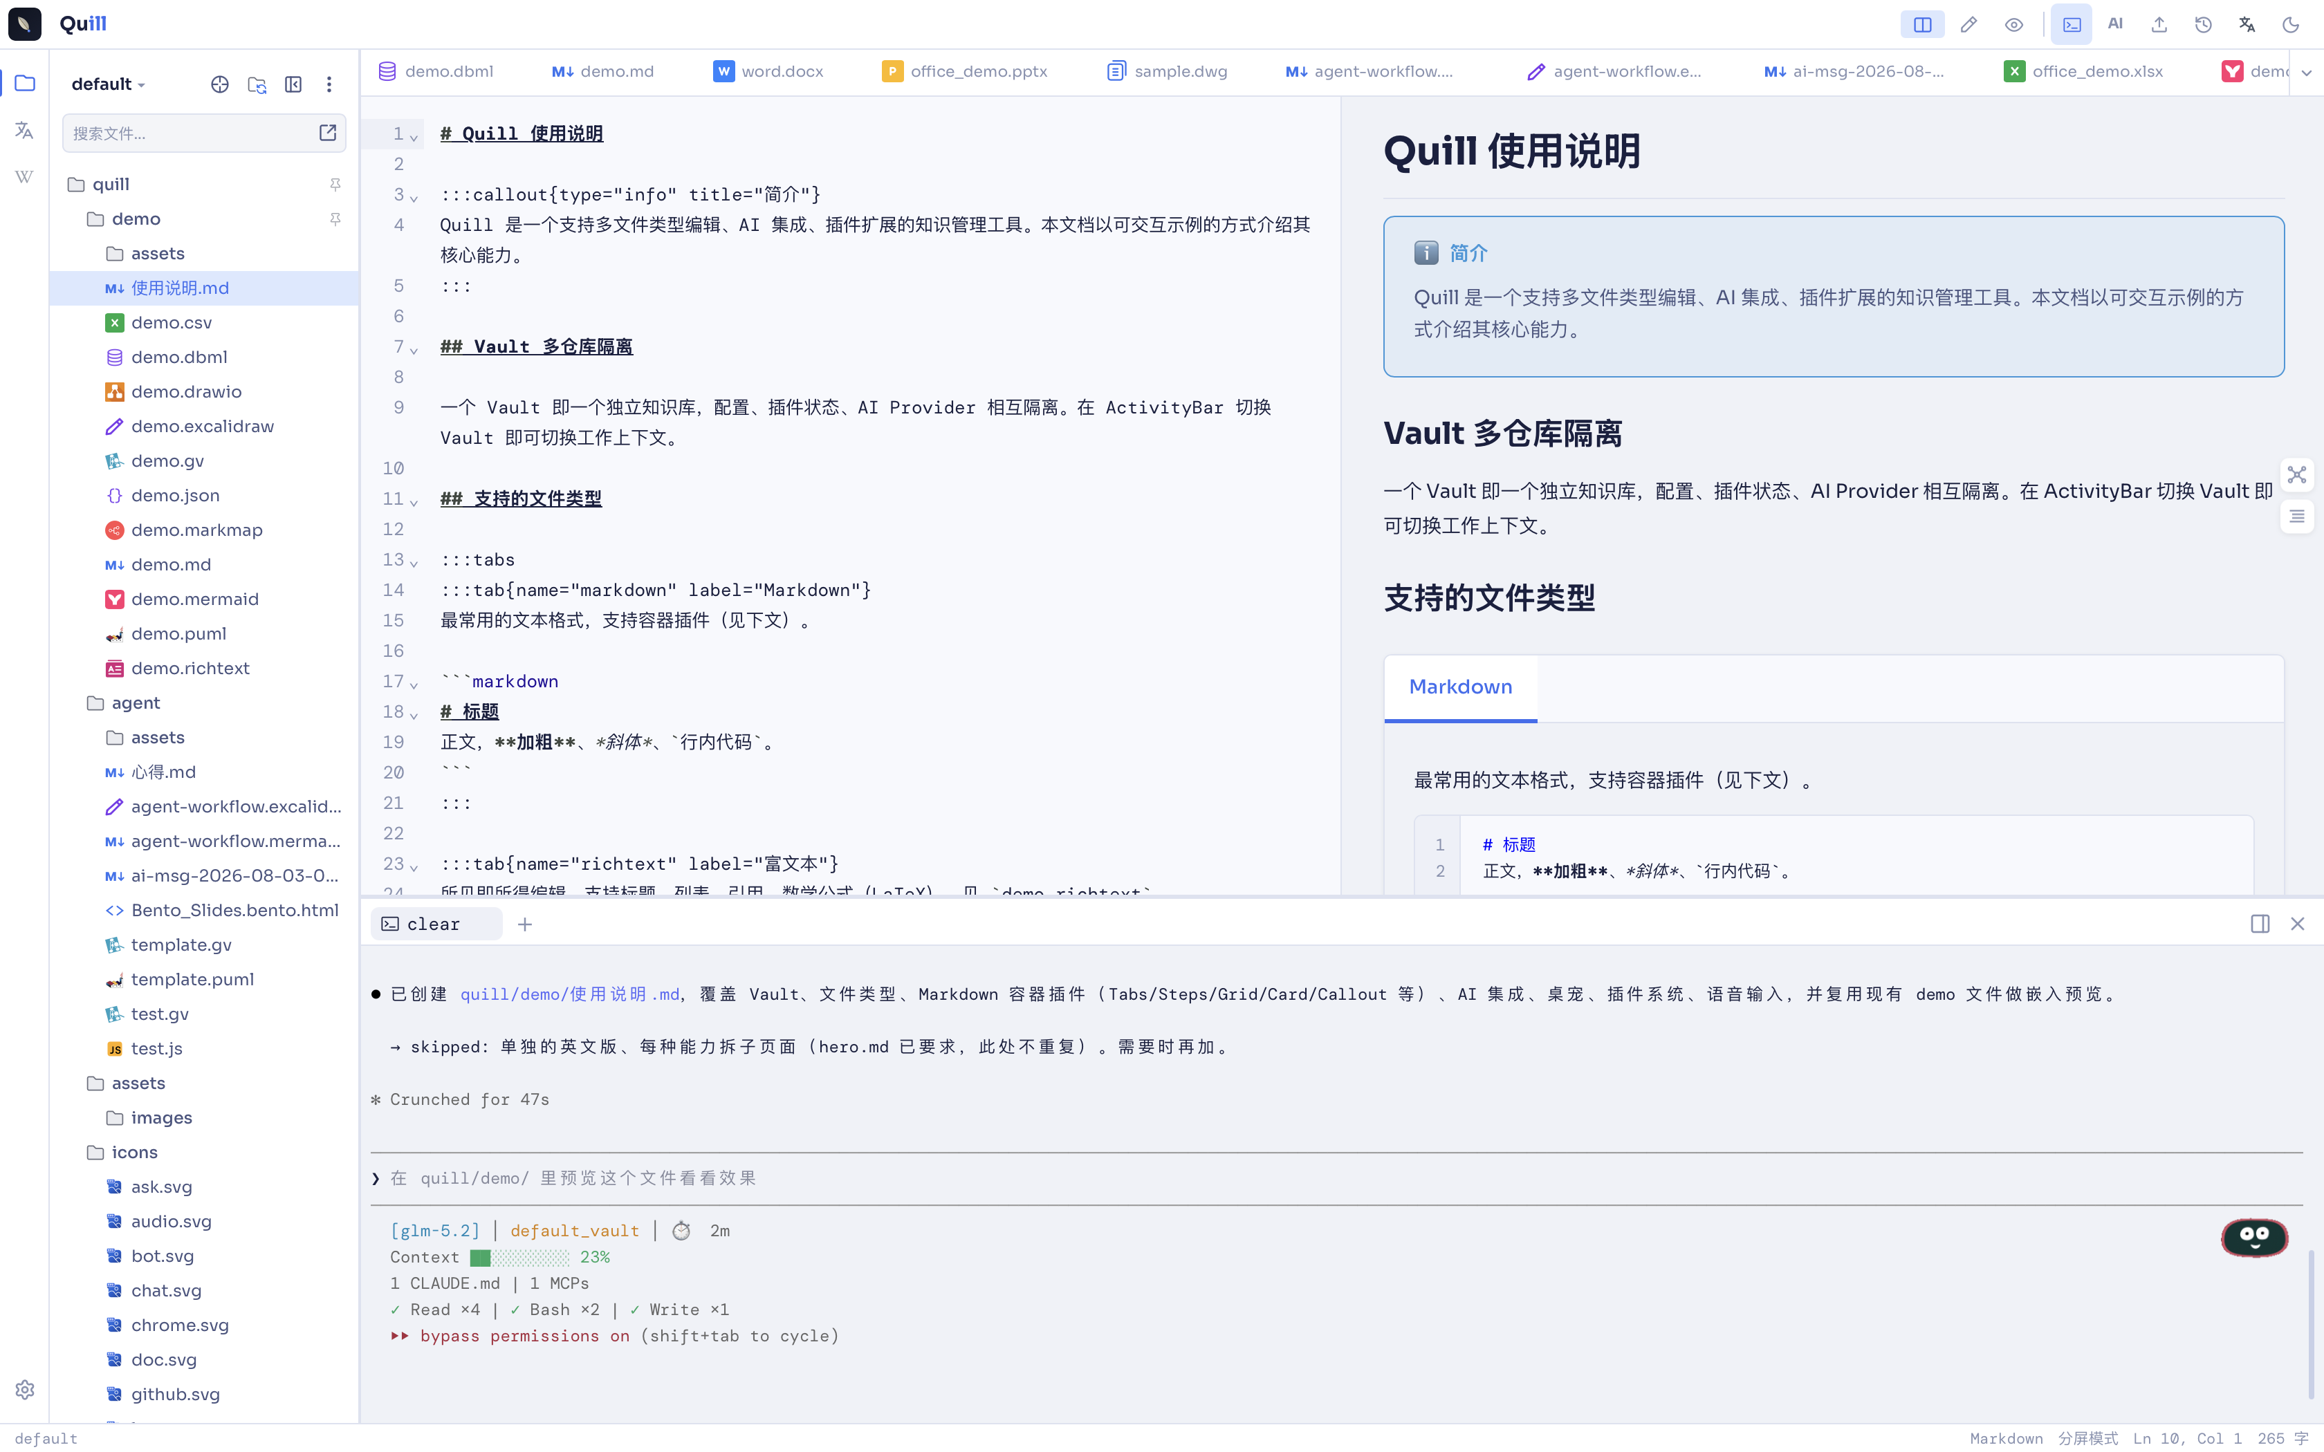Open version history clock icon
2324x1452 pixels.
click(x=2203, y=25)
